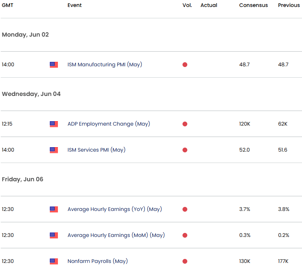This screenshot has width=302, height=271.
Task: Click the GMT column header
Action: point(7,5)
